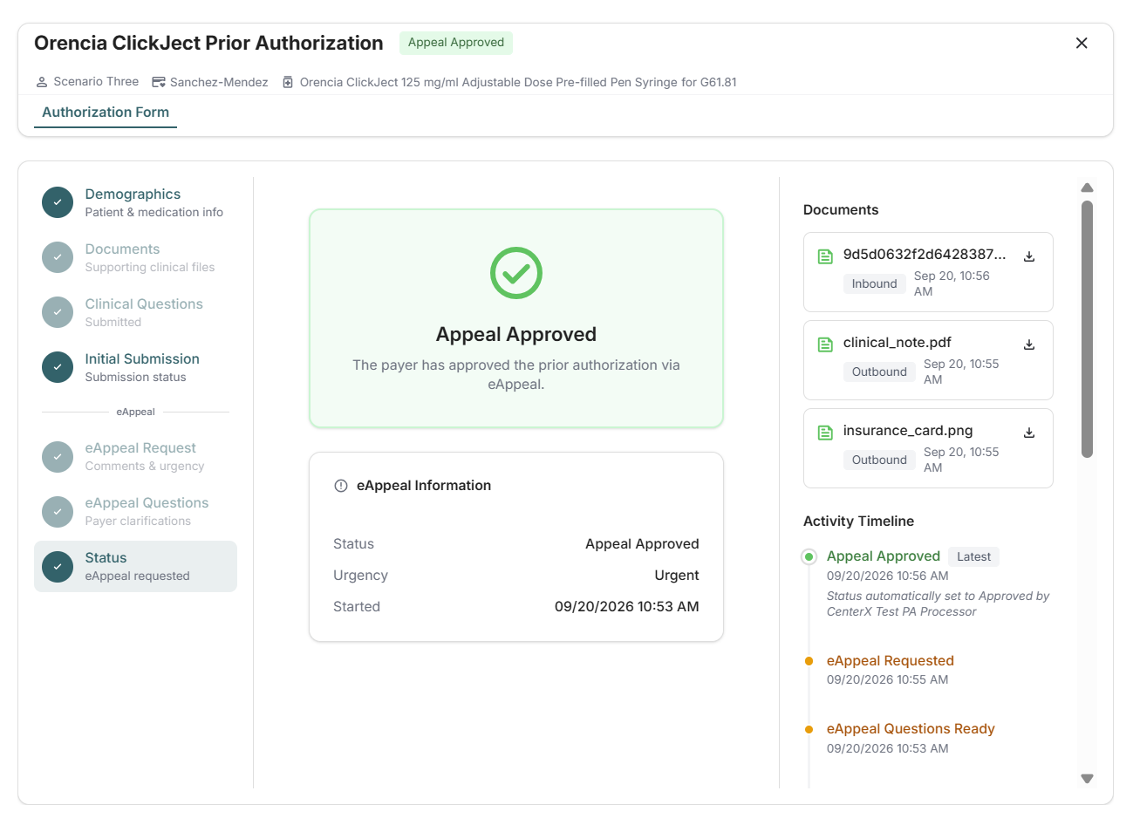1133x825 pixels.
Task: Select the eAppeal Requested timeline entry
Action: (891, 661)
